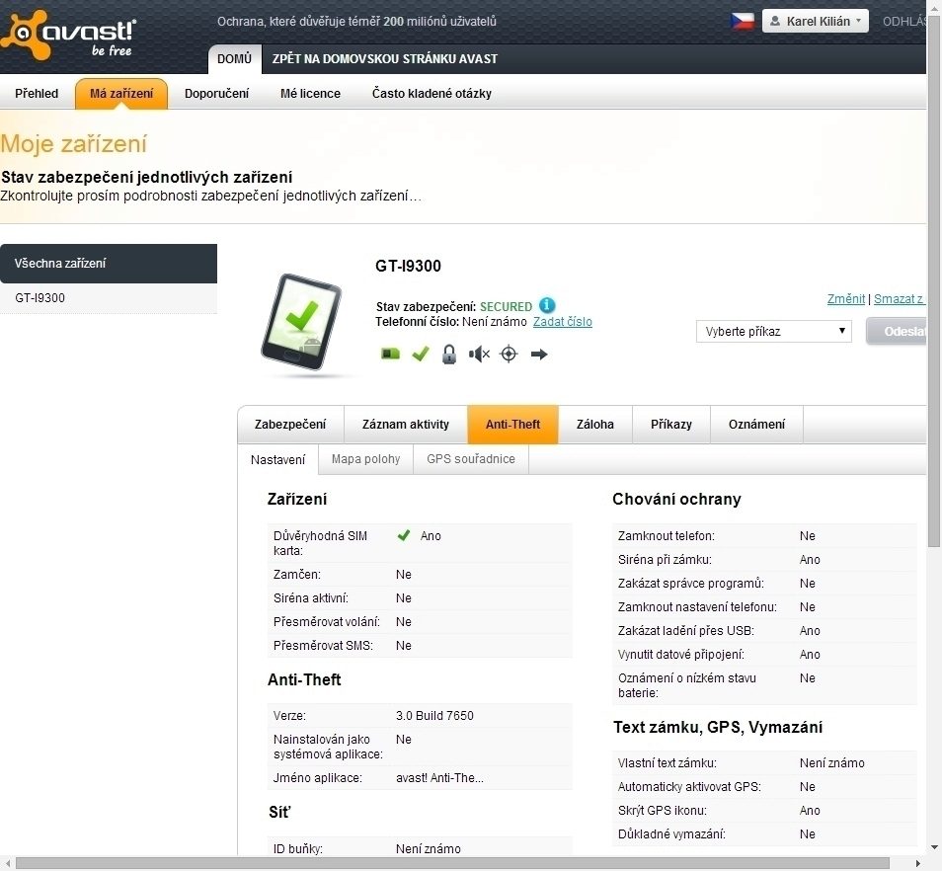Click the Přesměrovat SMS label
This screenshot has width=942, height=871.
[x=323, y=645]
